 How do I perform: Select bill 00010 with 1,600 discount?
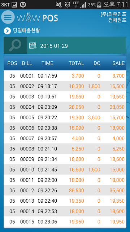[x=65, y=170]
